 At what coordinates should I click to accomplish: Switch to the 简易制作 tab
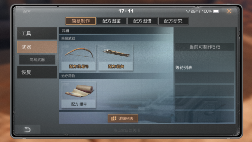81,21
